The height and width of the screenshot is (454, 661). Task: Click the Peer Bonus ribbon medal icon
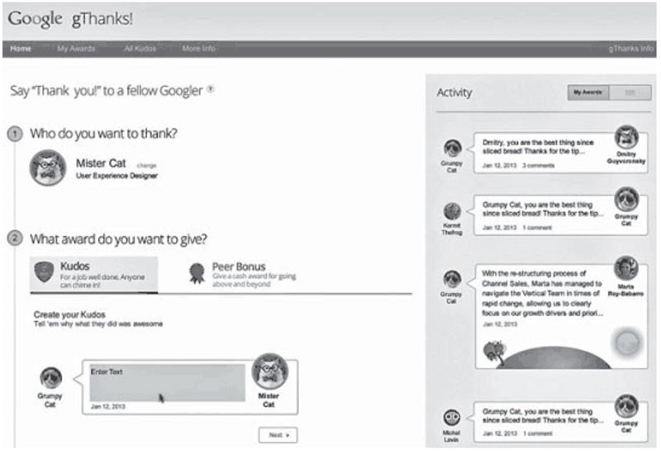click(x=196, y=273)
